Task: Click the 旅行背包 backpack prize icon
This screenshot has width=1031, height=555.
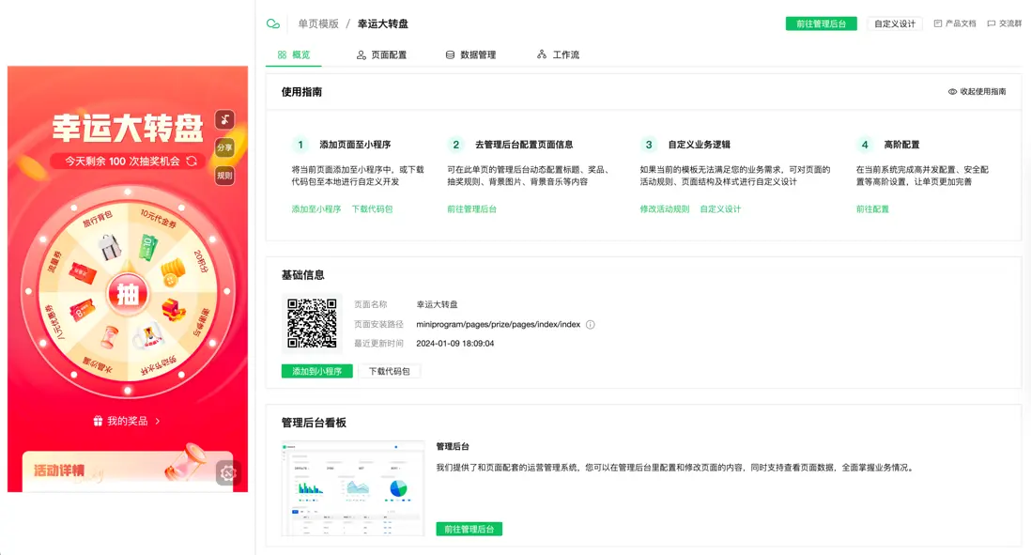Action: coord(110,246)
